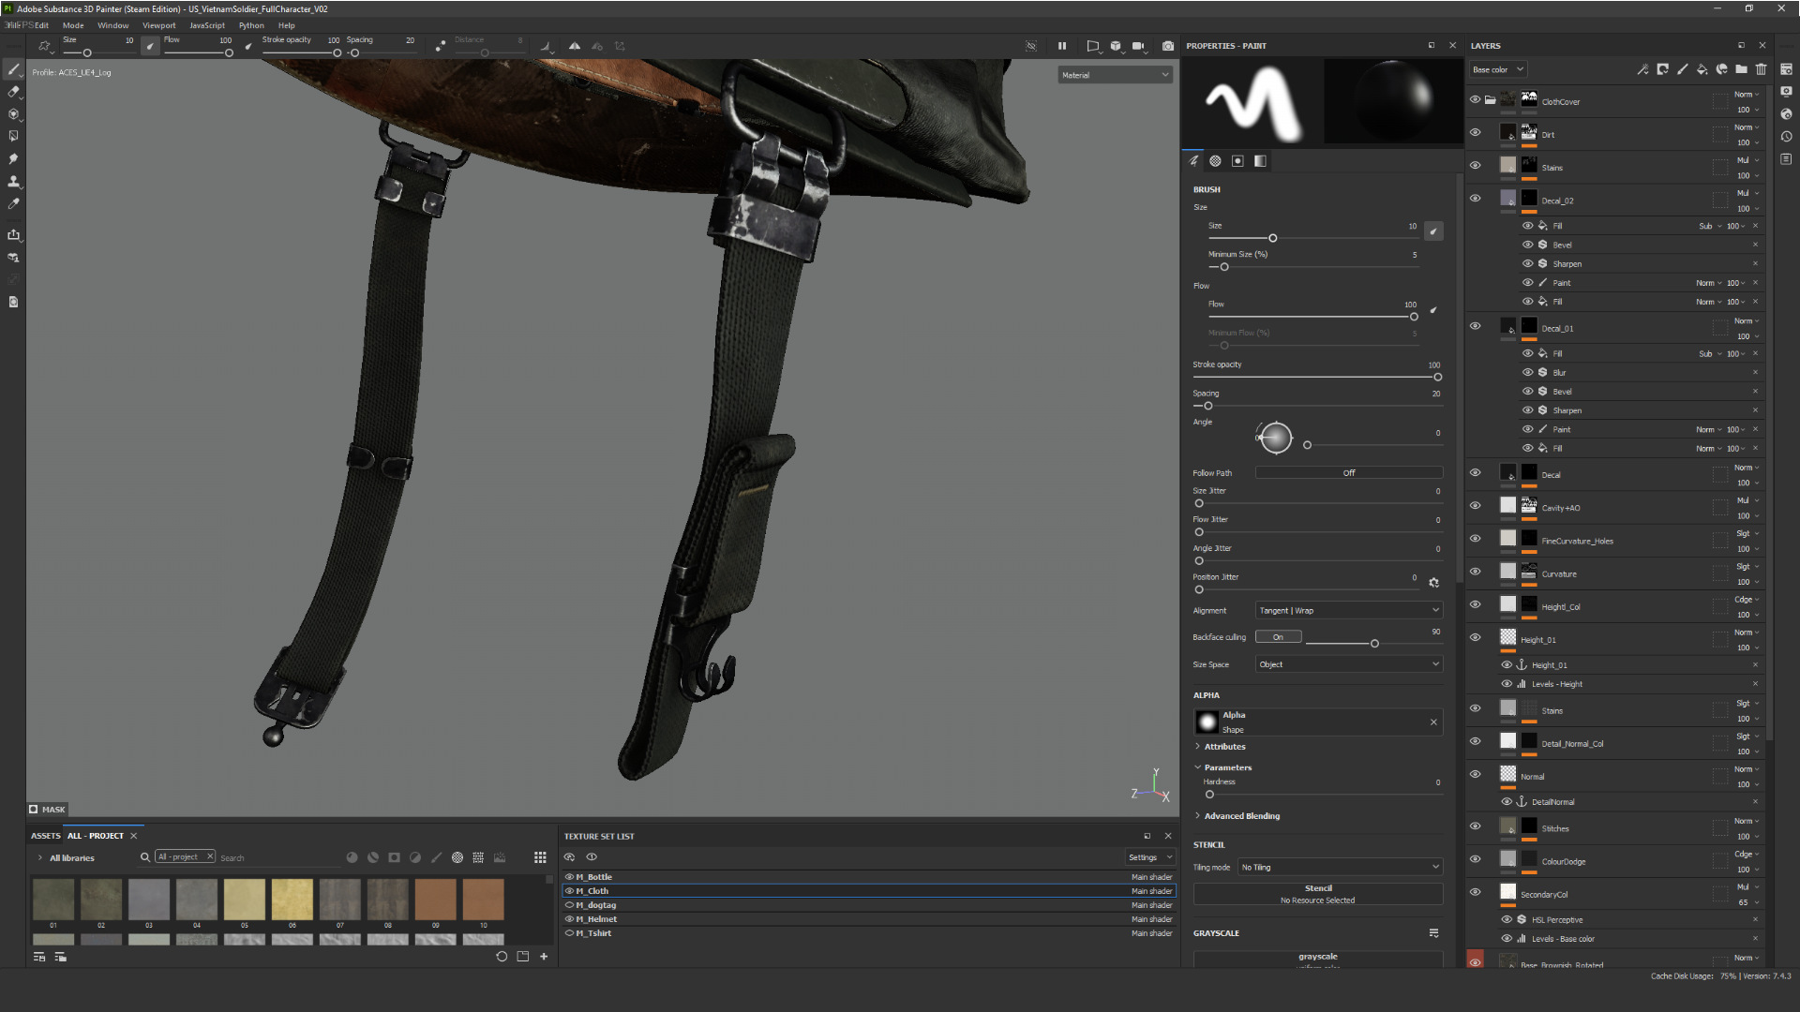Hide the Dirt layer

point(1475,133)
